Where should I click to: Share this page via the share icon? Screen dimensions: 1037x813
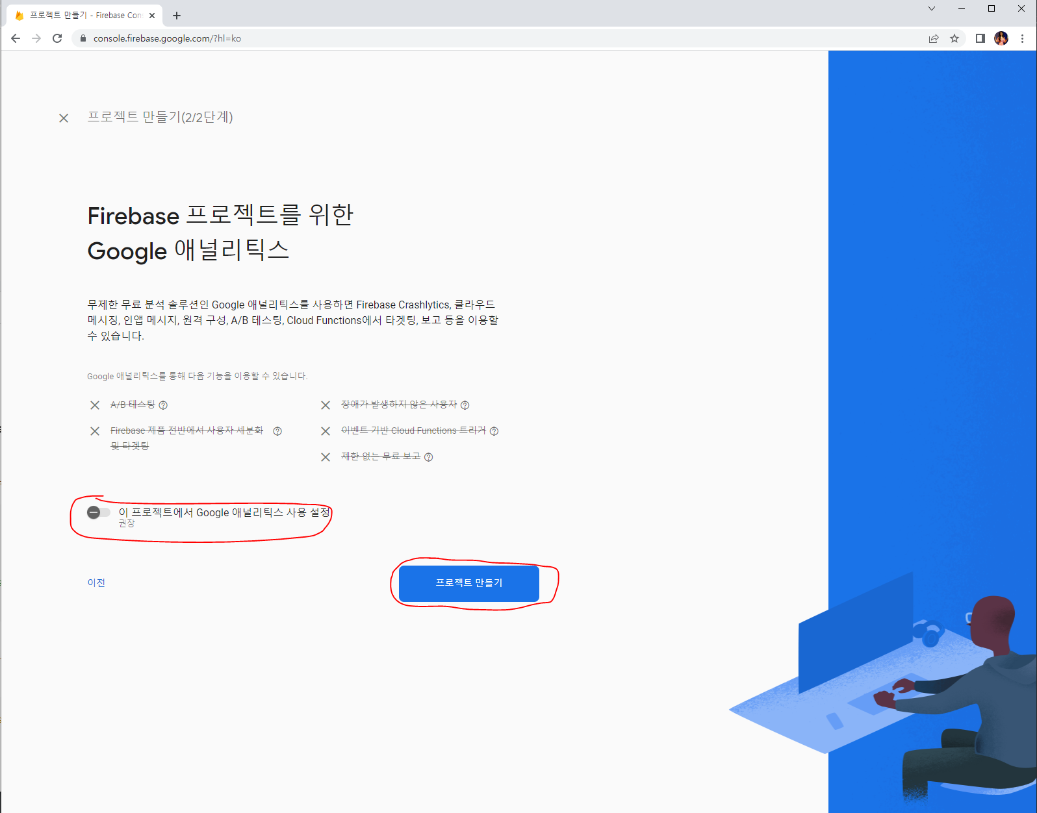(x=934, y=38)
